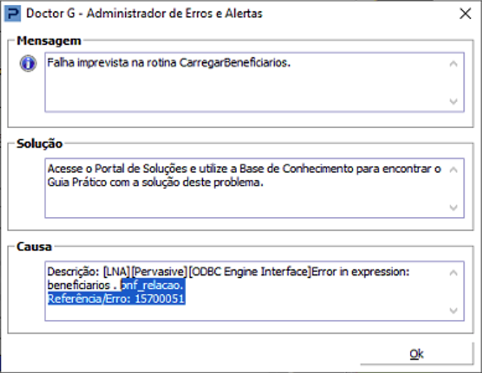
Task: Click the Doctor G app icon in title bar
Action: click(x=13, y=14)
